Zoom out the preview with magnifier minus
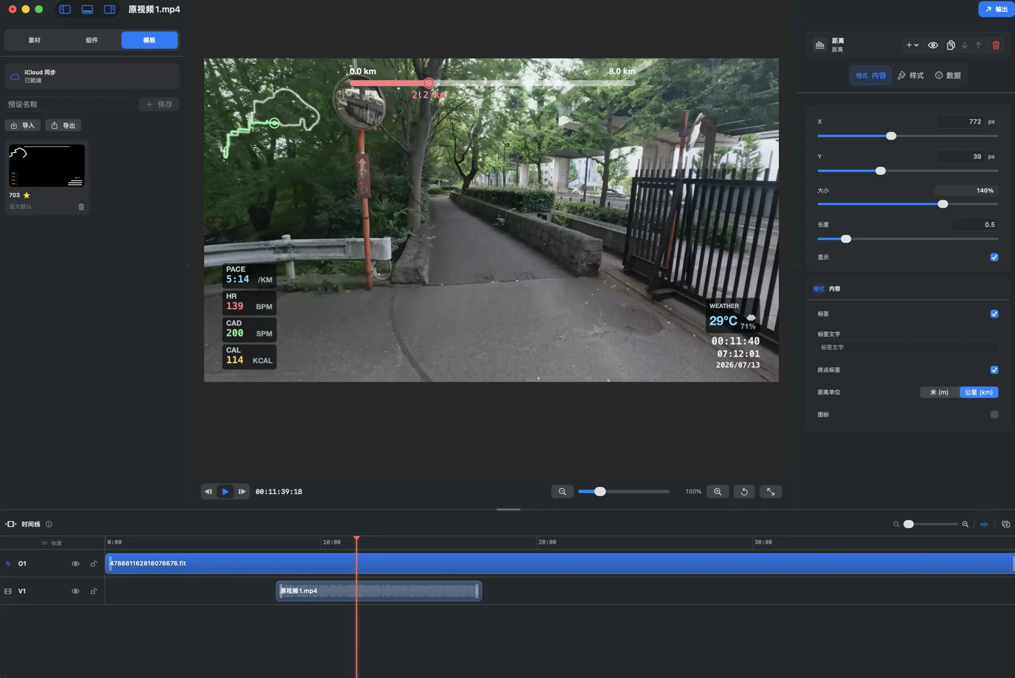 562,492
